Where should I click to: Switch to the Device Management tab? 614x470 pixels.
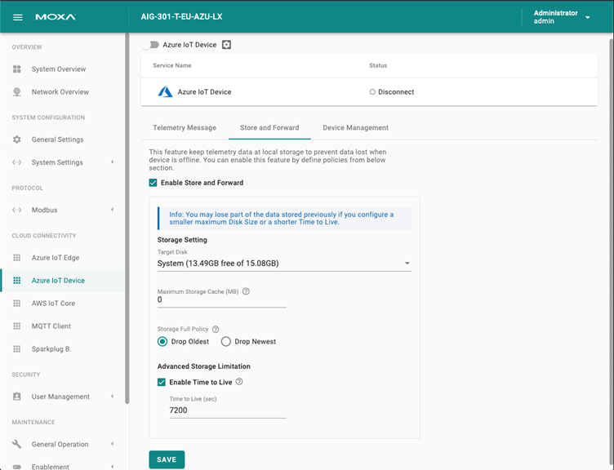(x=355, y=127)
